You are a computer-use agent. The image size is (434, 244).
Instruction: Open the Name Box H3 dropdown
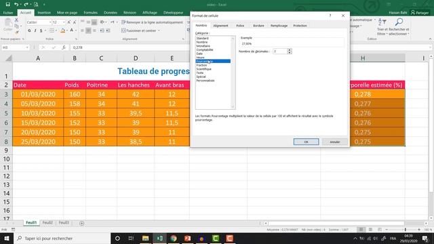tap(27, 47)
